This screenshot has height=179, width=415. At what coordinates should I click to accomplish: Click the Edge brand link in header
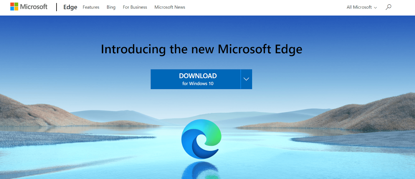pyautogui.click(x=70, y=7)
